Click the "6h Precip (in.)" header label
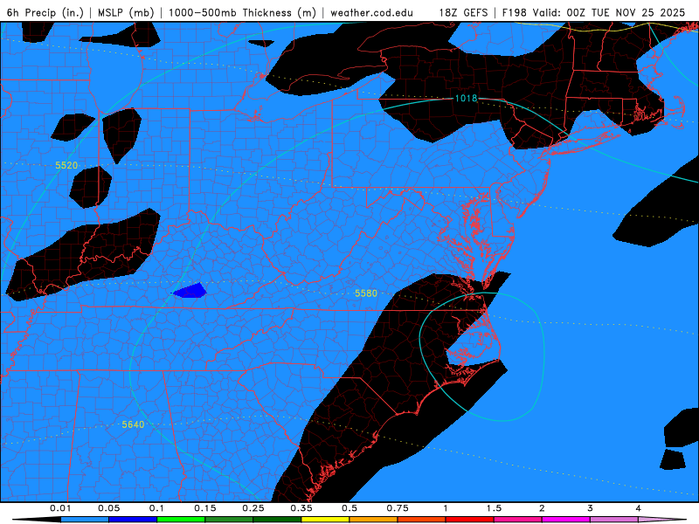Screen dimensions: 699x524 [x=45, y=12]
